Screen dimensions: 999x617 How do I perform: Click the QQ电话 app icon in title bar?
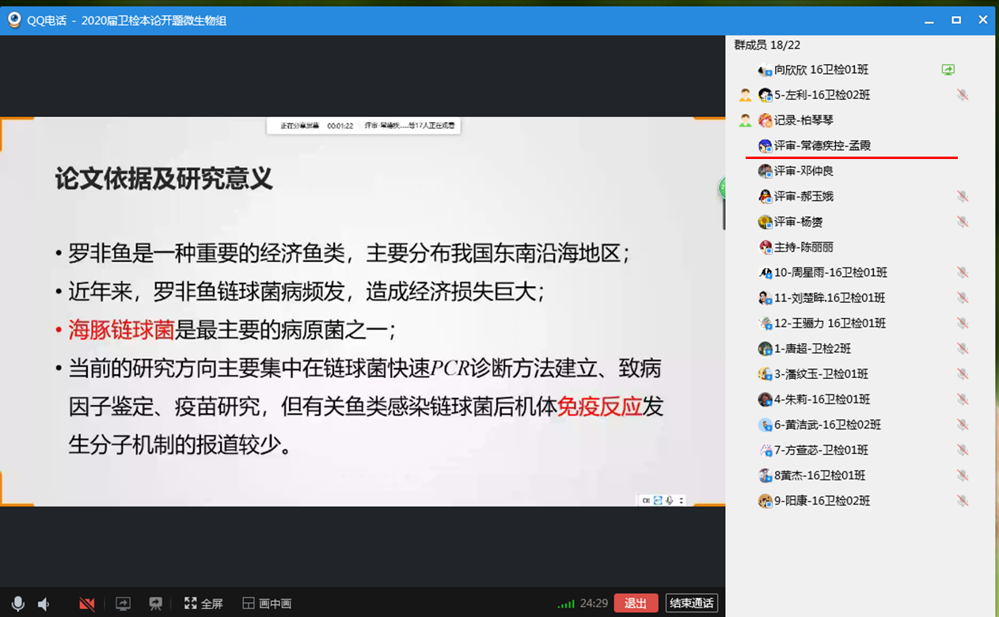click(14, 21)
